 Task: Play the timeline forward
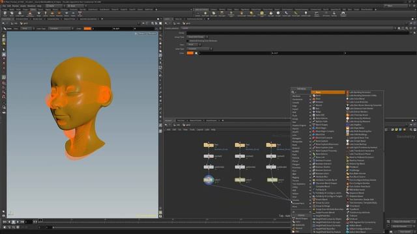(18, 222)
